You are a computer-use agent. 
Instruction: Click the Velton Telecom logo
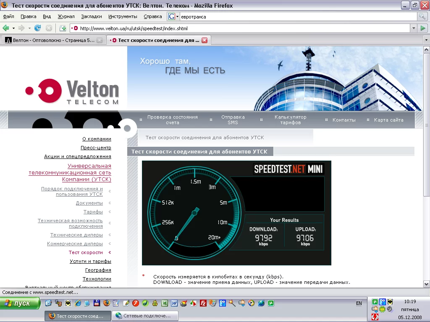point(72,91)
